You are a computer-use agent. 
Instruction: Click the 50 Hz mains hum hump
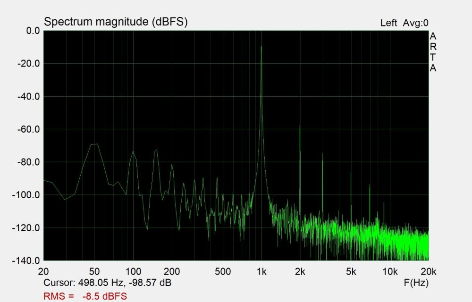(x=95, y=144)
